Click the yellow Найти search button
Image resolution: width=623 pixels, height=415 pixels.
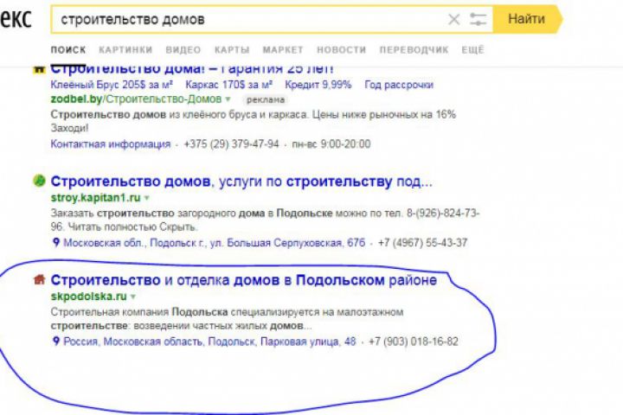[527, 19]
